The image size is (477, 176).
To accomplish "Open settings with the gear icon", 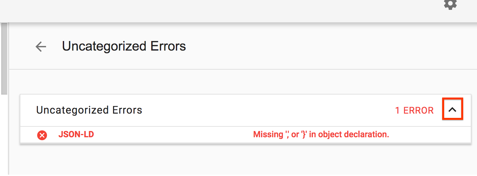I will (x=450, y=4).
